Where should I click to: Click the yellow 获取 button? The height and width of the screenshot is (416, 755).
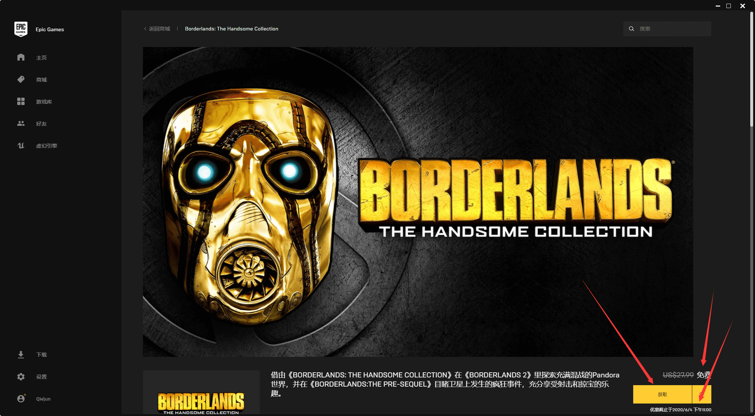[662, 394]
